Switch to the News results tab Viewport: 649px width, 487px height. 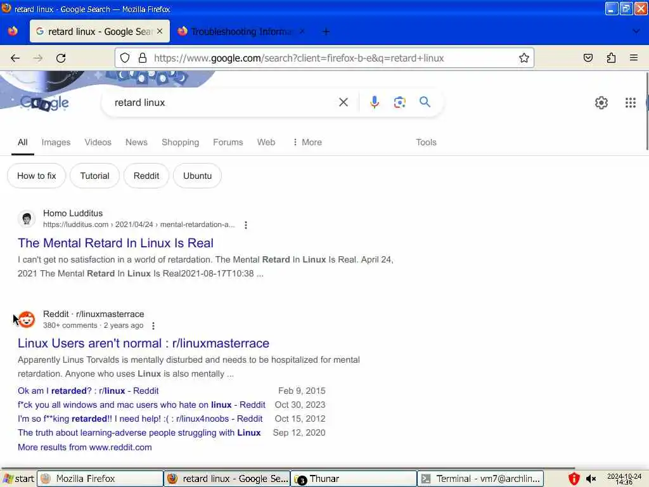coord(136,142)
